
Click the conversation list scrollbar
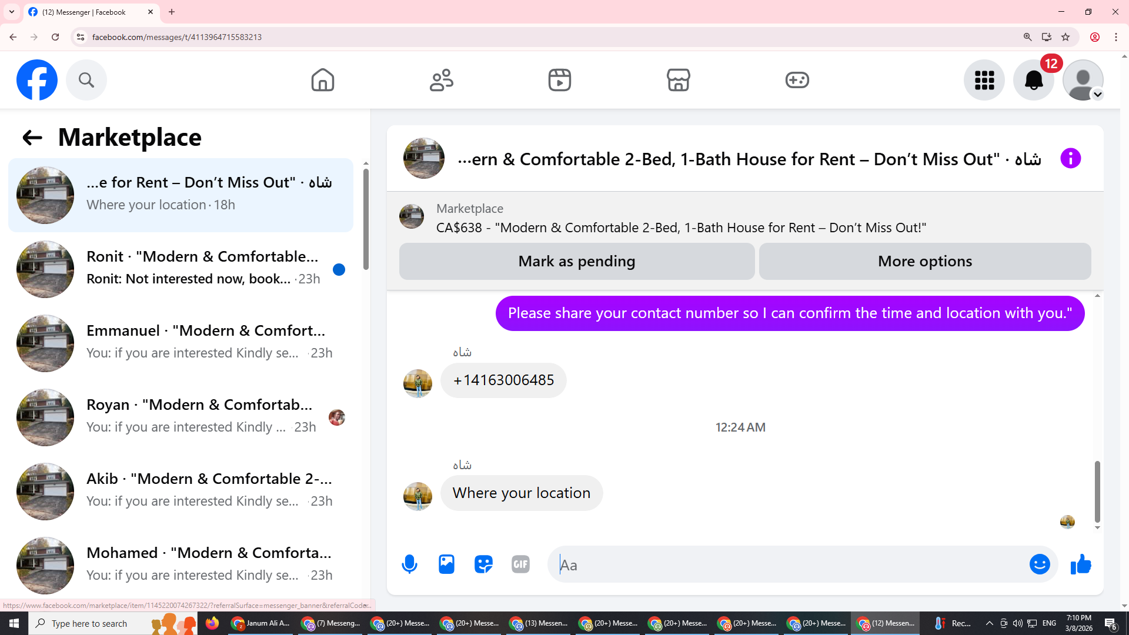[366, 219]
